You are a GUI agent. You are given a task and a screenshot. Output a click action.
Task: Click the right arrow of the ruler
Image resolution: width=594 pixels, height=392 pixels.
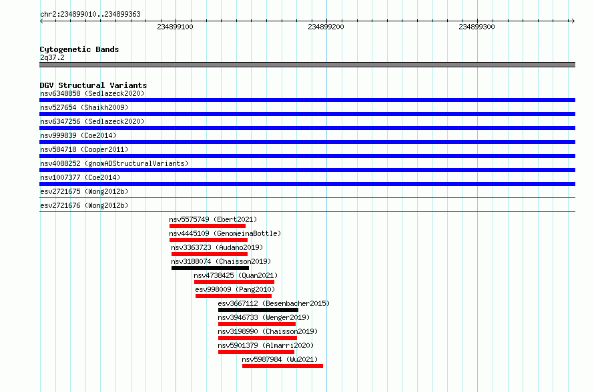click(x=573, y=21)
